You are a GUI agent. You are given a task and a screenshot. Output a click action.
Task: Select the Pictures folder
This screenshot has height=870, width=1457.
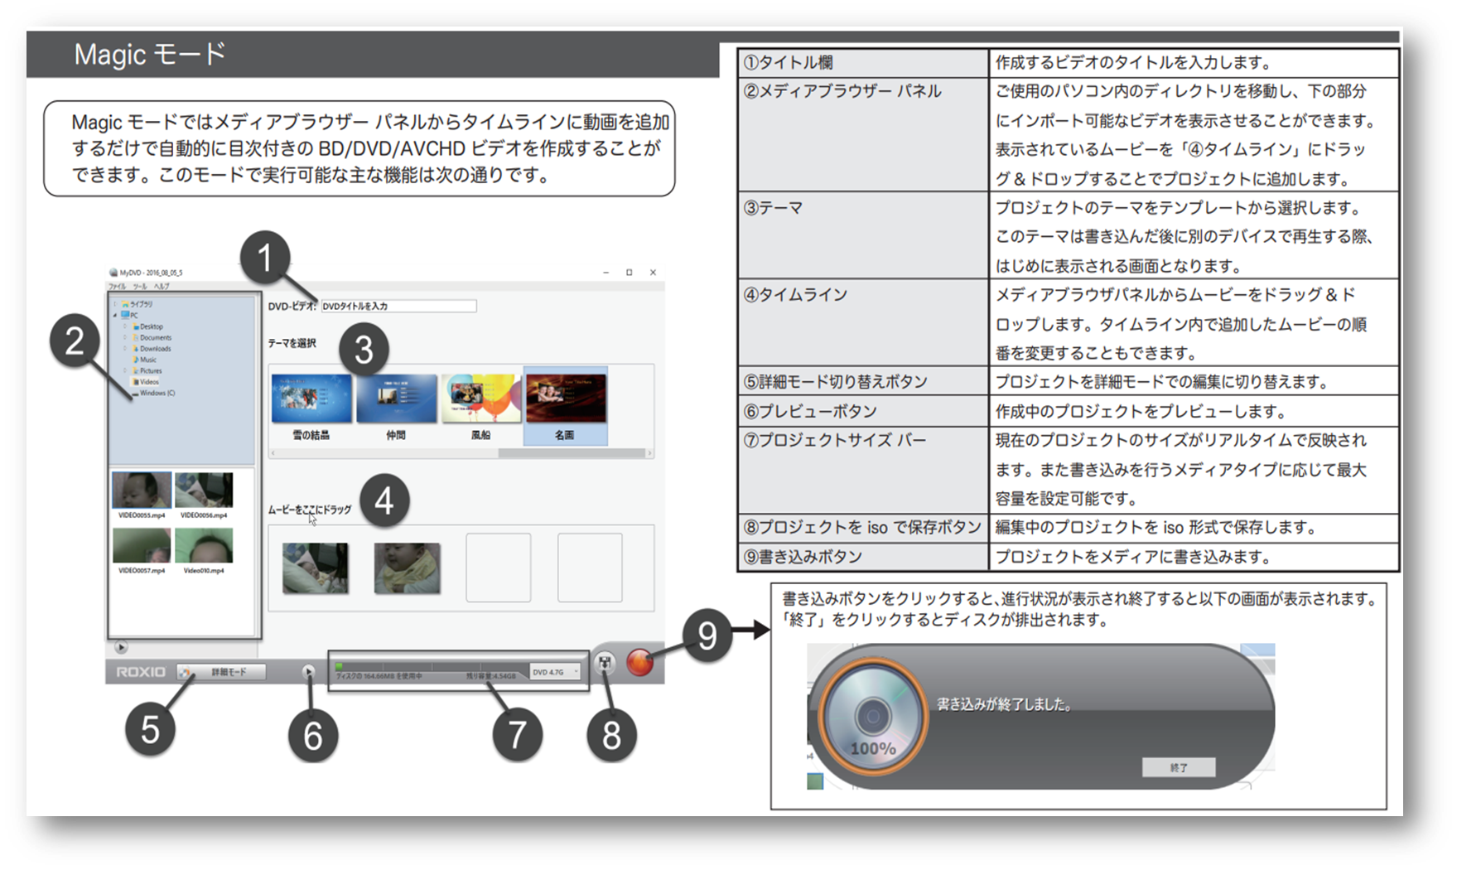point(147,371)
